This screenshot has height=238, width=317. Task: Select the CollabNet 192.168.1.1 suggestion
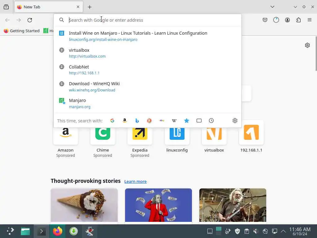tap(147, 70)
